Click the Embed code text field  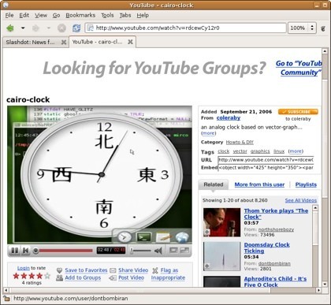(x=266, y=168)
